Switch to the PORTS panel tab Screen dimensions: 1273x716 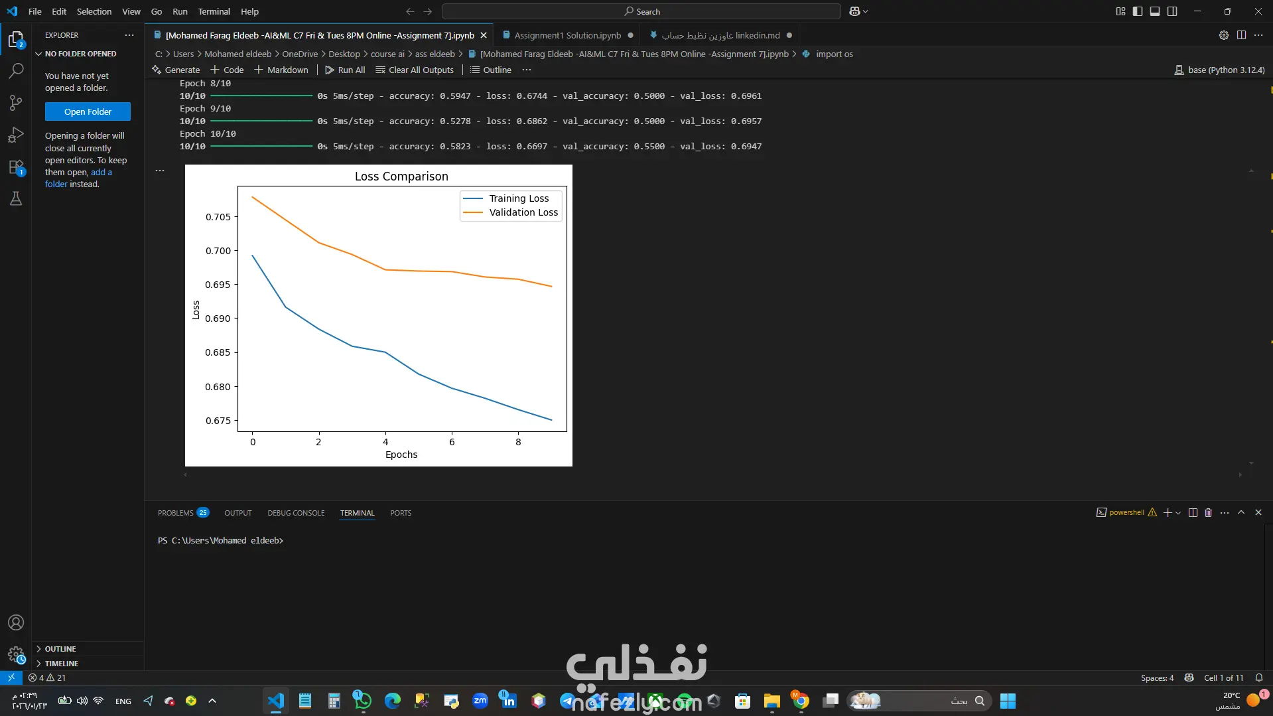(x=401, y=513)
